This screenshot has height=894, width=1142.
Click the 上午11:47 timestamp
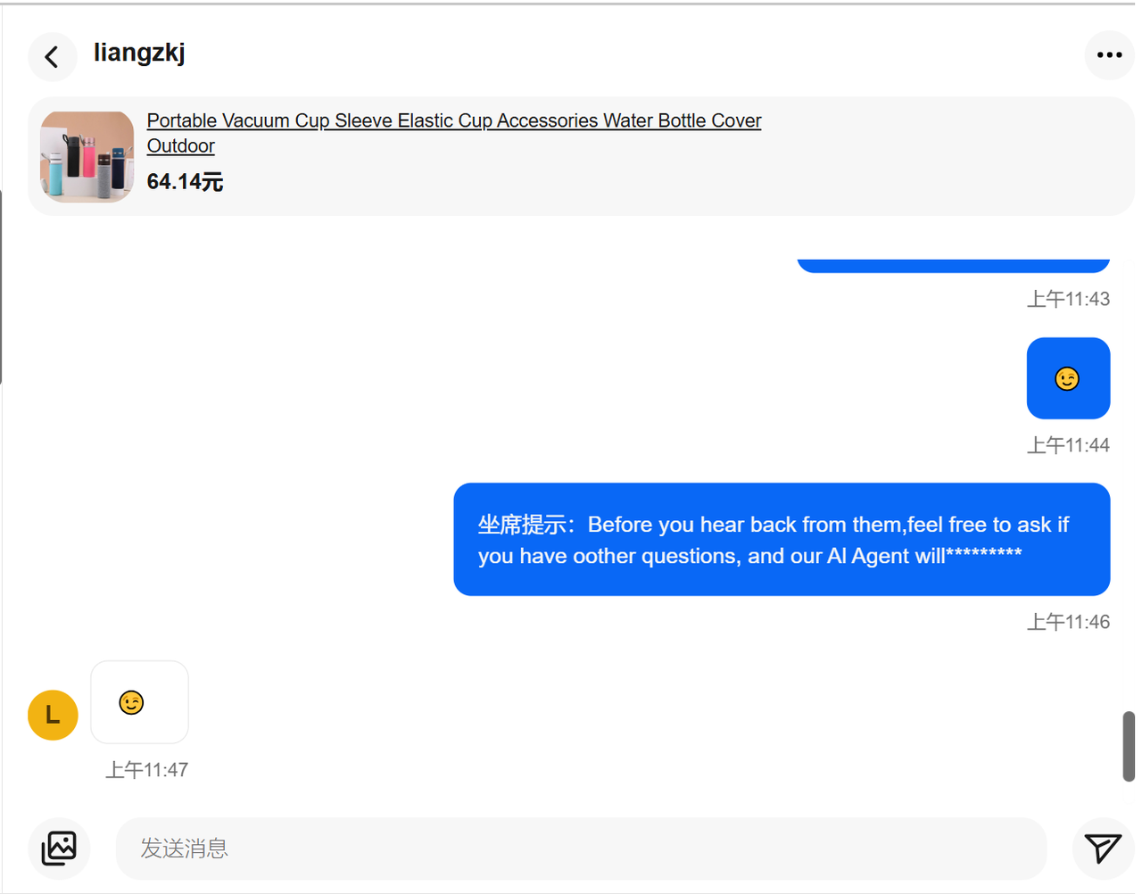147,770
